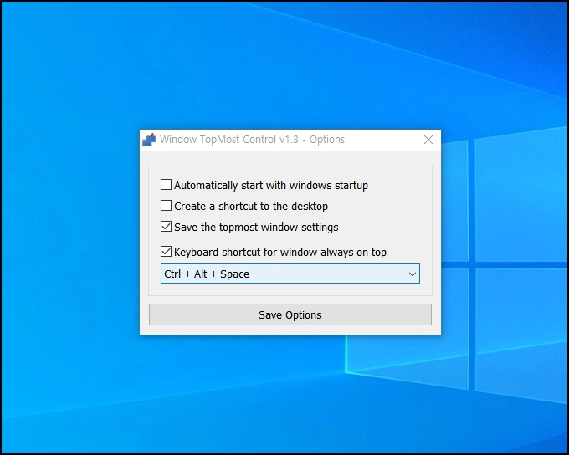
Task: Click the Window TopMost Control app icon
Action: 149,140
